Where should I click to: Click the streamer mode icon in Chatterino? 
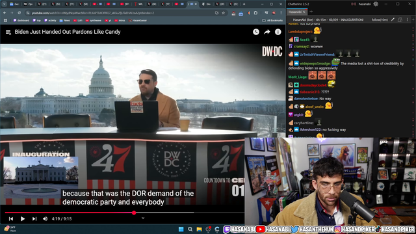point(354,4)
